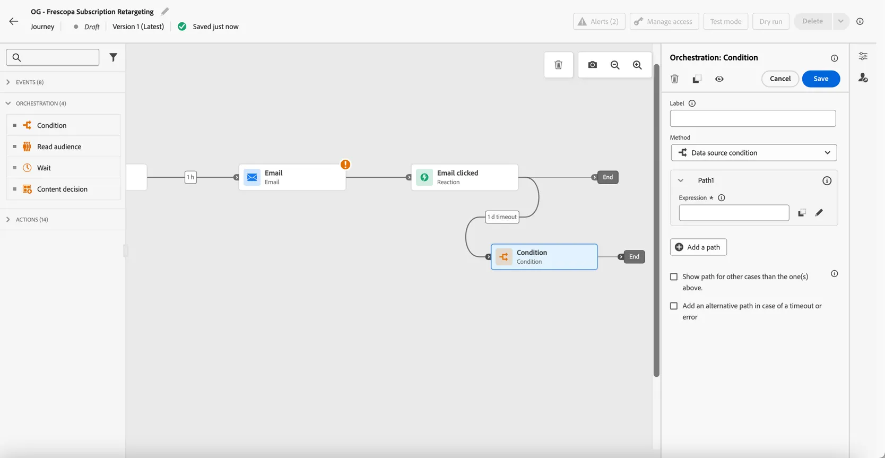
Task: Select the Content decision palette item
Action: point(64,189)
